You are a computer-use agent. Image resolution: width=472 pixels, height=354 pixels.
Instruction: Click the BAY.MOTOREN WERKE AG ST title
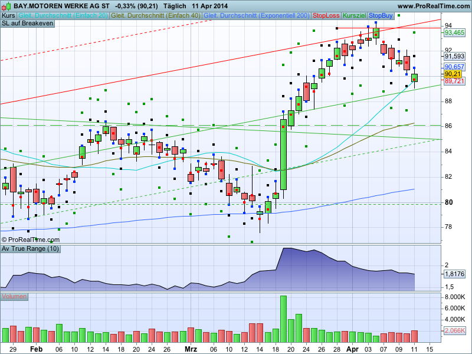(62, 6)
